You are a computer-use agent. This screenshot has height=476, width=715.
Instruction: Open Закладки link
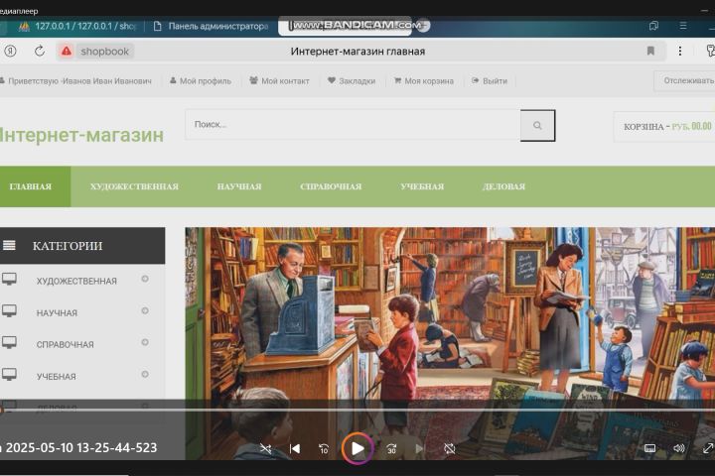pos(352,81)
